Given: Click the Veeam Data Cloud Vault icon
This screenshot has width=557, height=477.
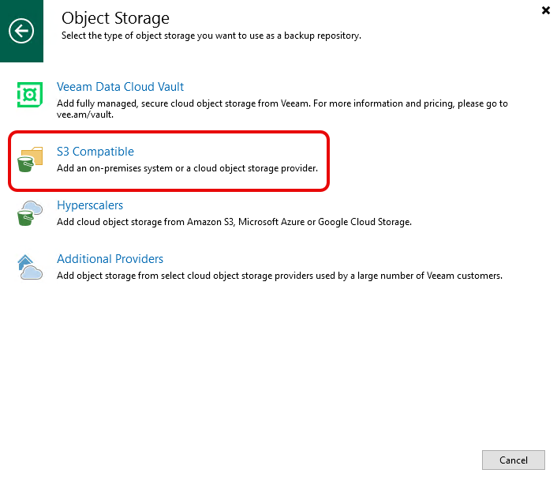Looking at the screenshot, I should [x=30, y=95].
